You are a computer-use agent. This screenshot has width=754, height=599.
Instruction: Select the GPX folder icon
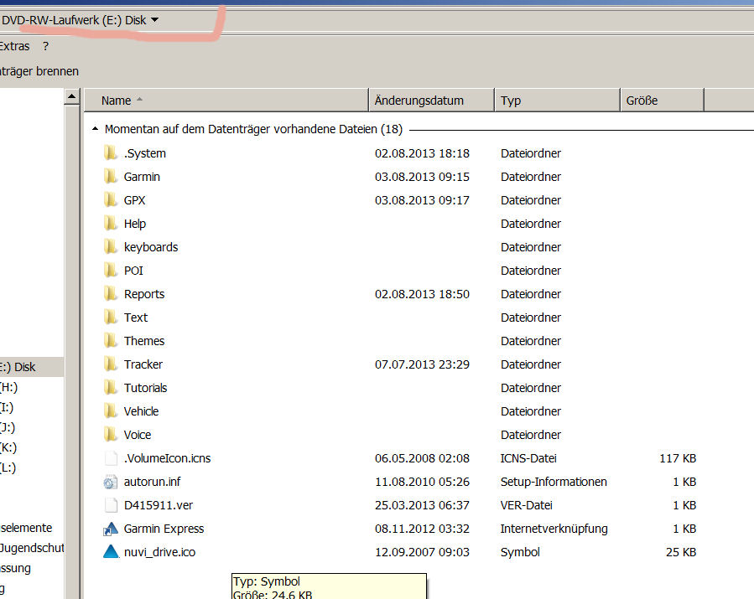coord(110,200)
